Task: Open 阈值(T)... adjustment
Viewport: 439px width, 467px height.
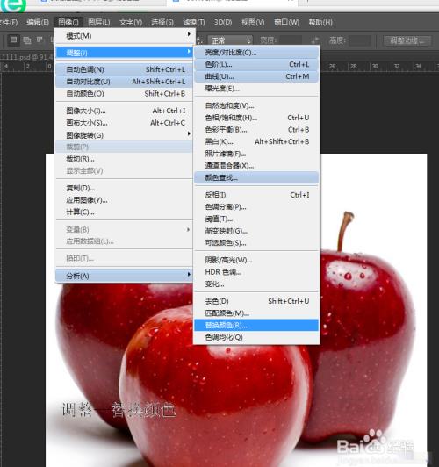Action: pyautogui.click(x=256, y=219)
